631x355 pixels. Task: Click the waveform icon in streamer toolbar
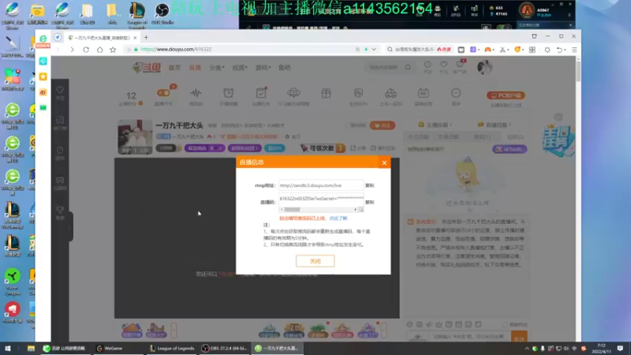click(196, 93)
